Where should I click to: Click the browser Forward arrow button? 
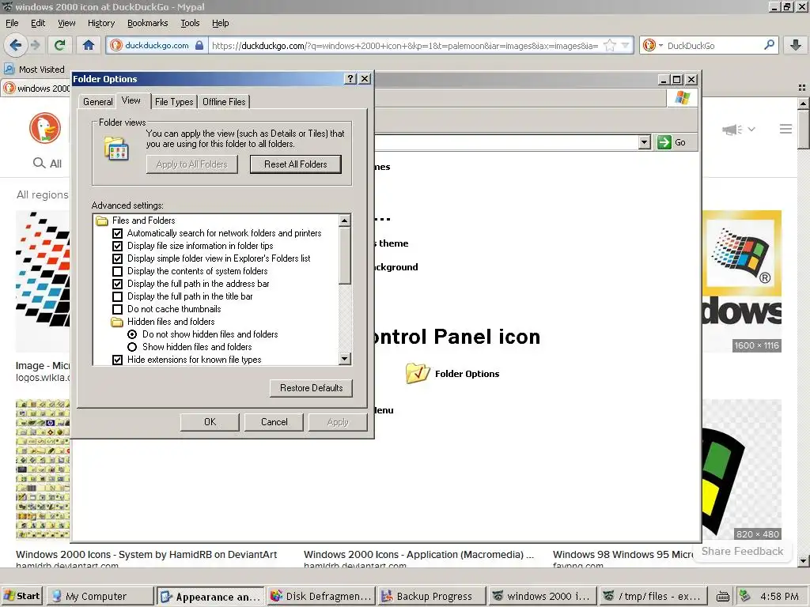click(35, 45)
